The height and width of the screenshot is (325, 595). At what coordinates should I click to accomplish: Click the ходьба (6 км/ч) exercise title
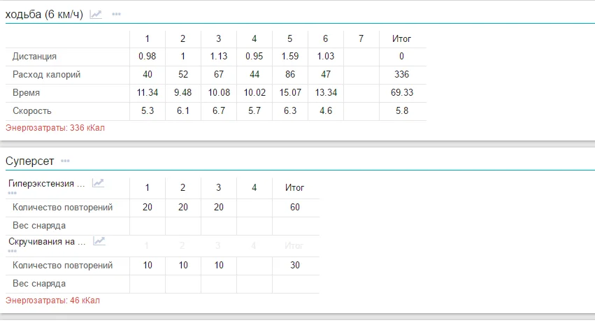pyautogui.click(x=44, y=15)
